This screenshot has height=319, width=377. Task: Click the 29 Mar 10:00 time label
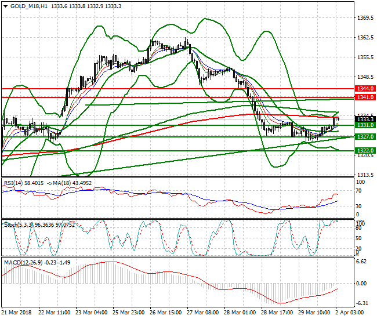point(314,313)
